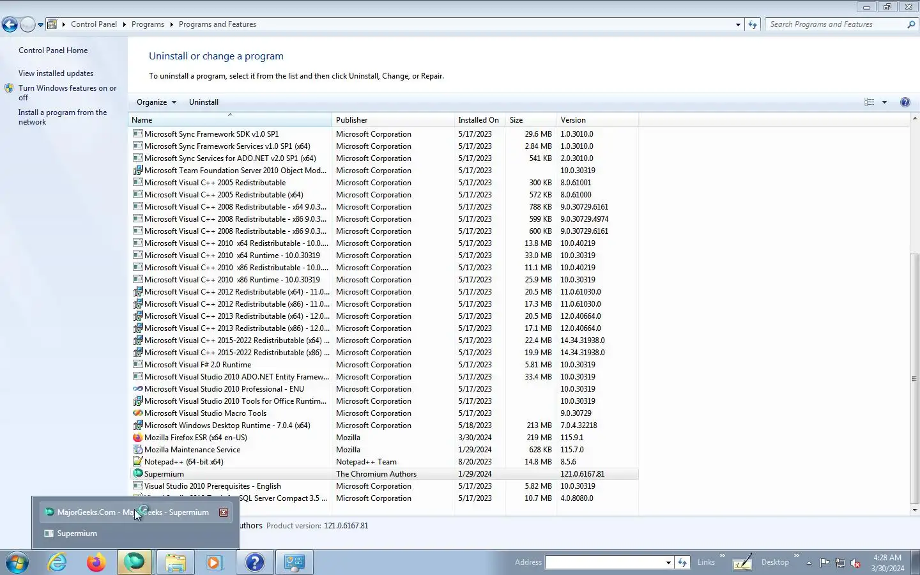The width and height of the screenshot is (920, 575).
Task: Click the 115.9.1 version cell
Action: (x=572, y=438)
